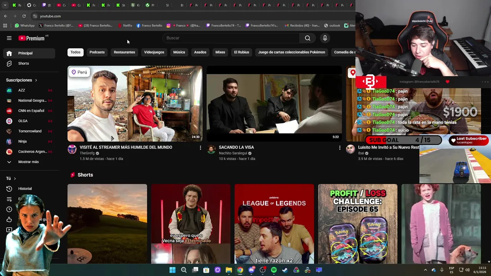
Task: Open League of Legends short thumbnail
Action: 274,224
